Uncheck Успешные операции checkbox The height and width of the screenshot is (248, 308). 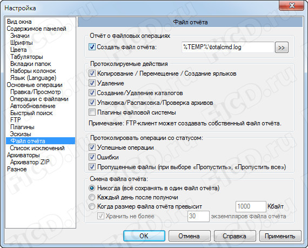point(92,148)
